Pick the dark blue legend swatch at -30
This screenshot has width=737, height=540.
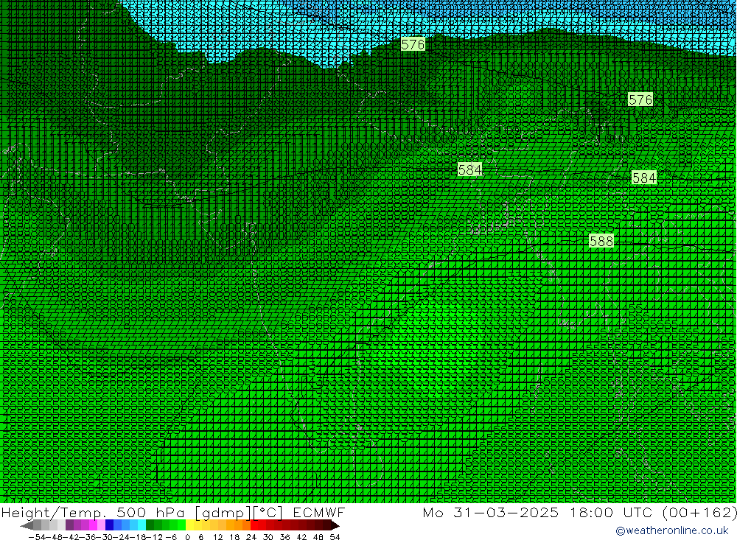(x=110, y=525)
